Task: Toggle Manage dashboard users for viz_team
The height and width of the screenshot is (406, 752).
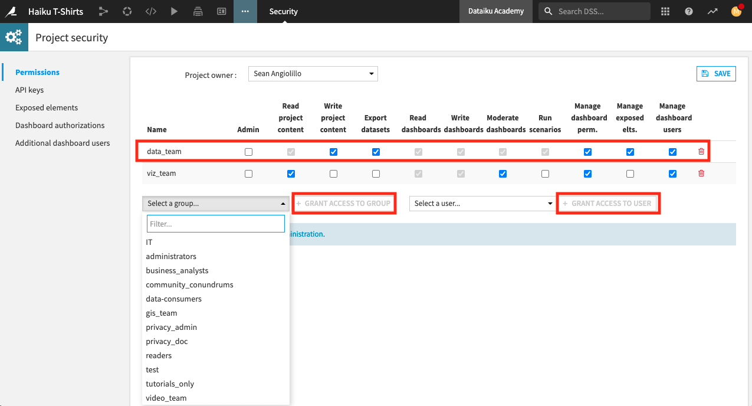Action: coord(672,173)
